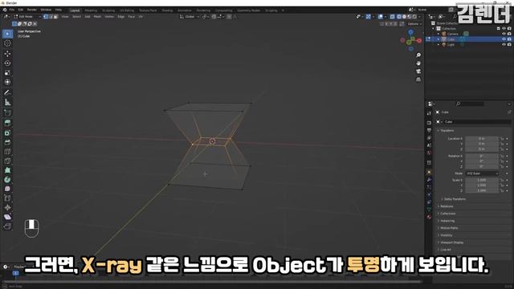Image resolution: width=514 pixels, height=289 pixels.
Task: Switch to the Shading workspace tab
Action: [x=167, y=10]
